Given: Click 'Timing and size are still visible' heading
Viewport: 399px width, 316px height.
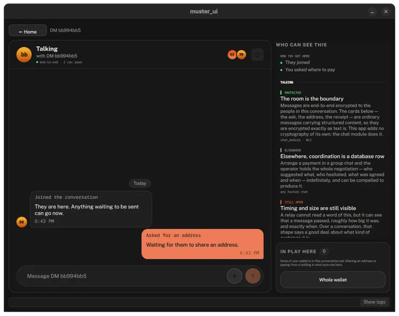Looking at the screenshot, I should click(318, 208).
